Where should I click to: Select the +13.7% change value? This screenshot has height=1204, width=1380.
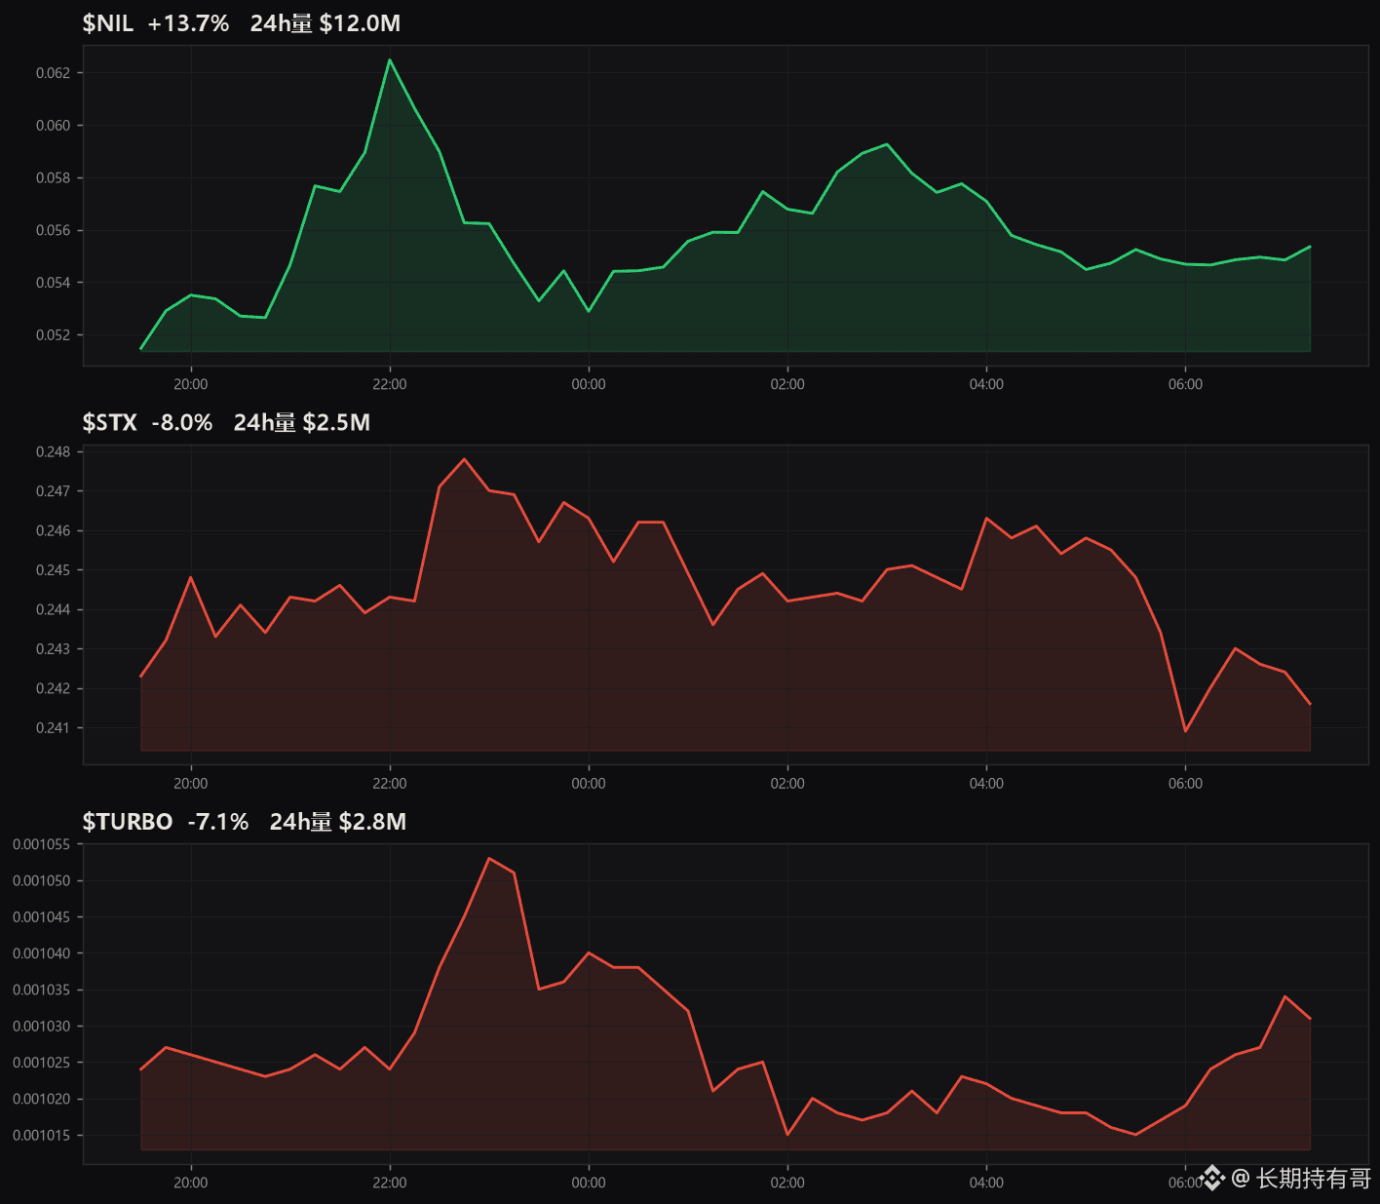(x=189, y=23)
